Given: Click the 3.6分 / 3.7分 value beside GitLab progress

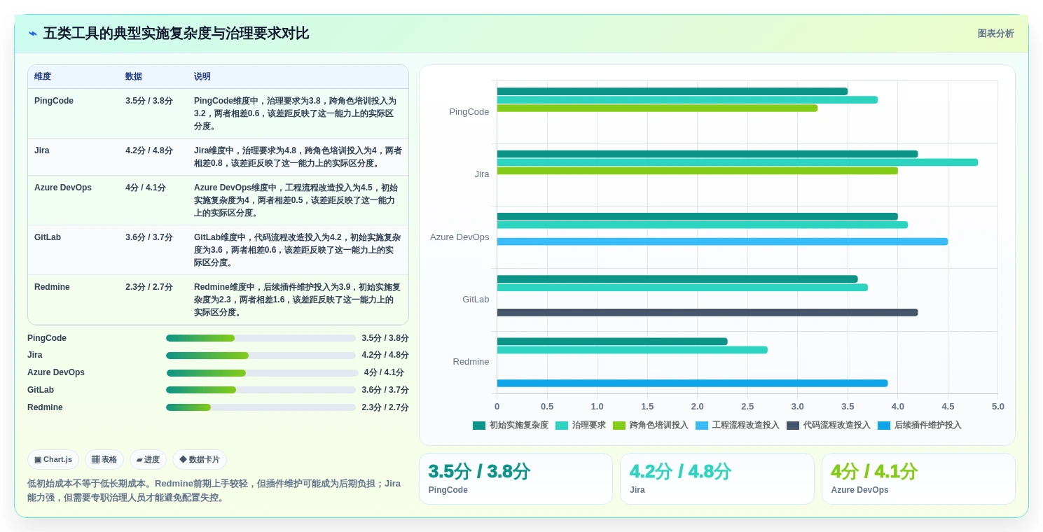Looking at the screenshot, I should pyautogui.click(x=385, y=391).
